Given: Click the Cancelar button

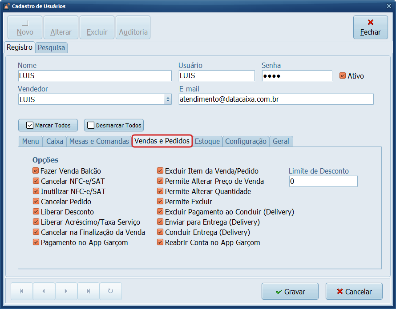Looking at the screenshot, I should coord(354,292).
